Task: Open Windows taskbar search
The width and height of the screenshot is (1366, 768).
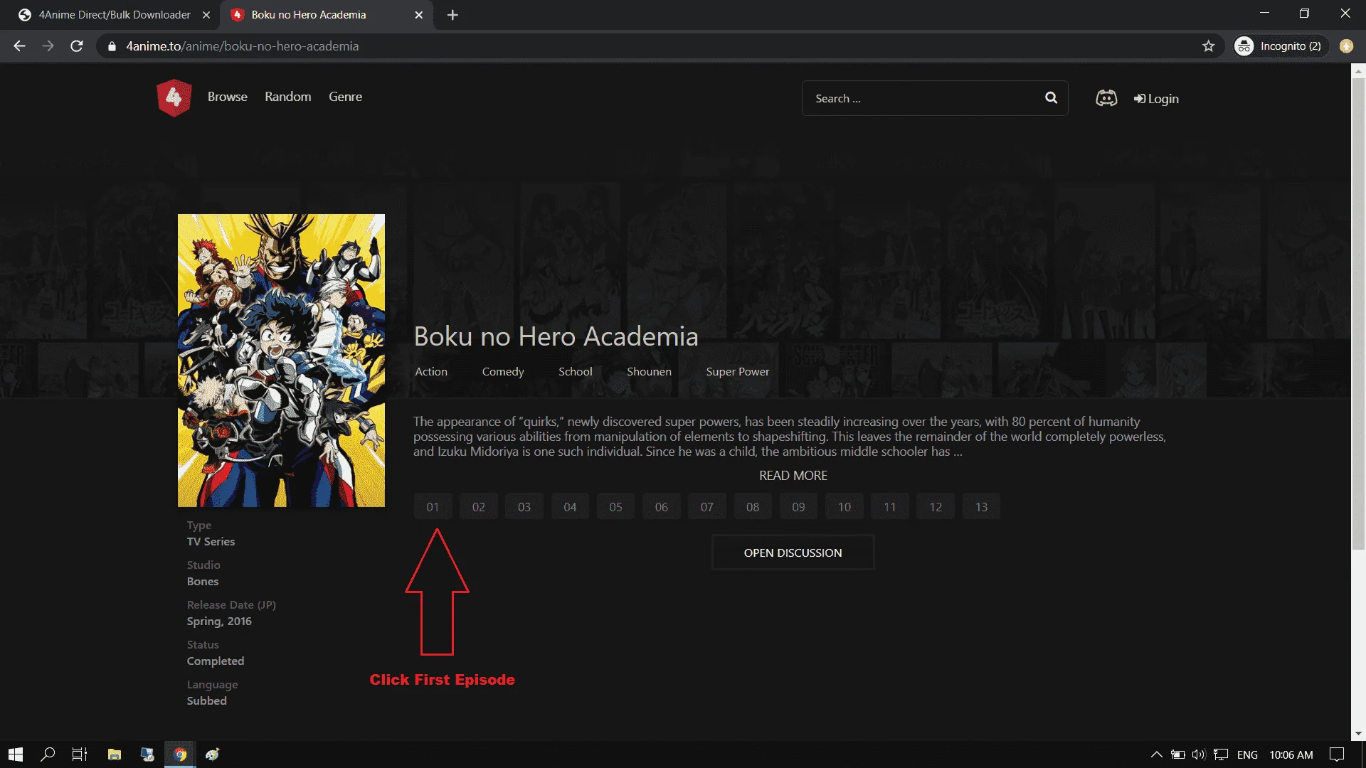Action: click(48, 754)
